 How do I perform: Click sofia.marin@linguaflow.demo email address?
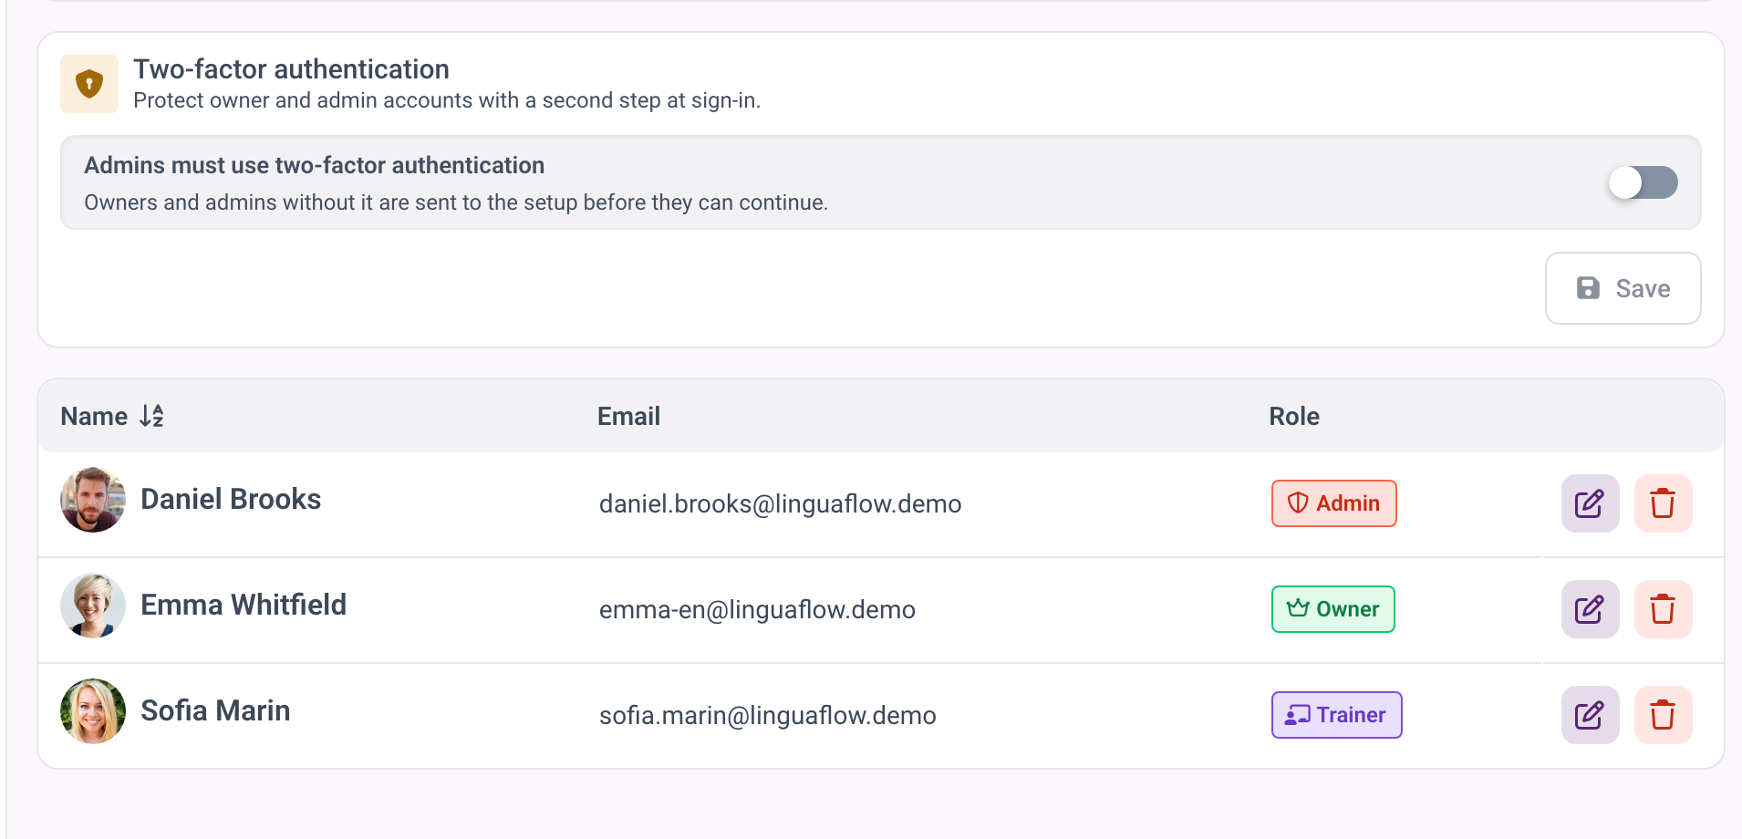[768, 715]
